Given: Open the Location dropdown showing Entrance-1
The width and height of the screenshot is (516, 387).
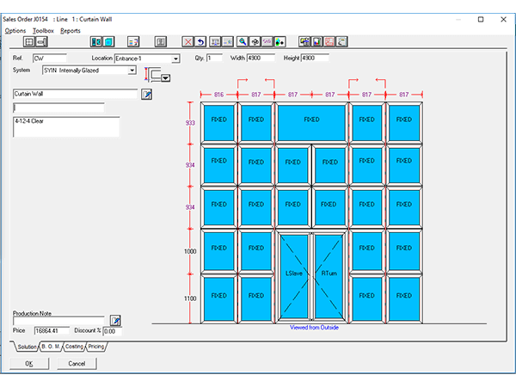Looking at the screenshot, I should (x=175, y=58).
